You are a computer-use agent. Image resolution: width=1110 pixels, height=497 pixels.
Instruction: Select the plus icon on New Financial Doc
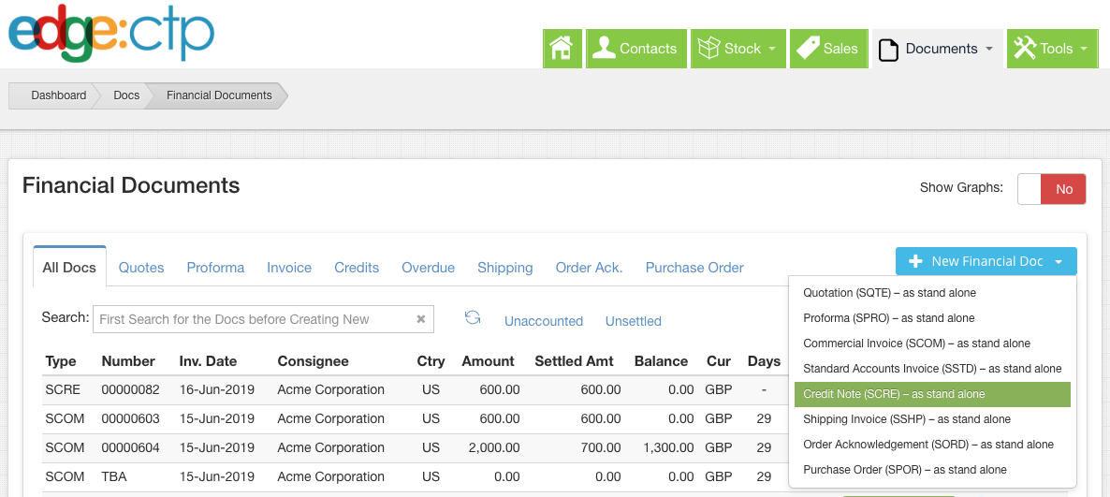[x=915, y=261]
